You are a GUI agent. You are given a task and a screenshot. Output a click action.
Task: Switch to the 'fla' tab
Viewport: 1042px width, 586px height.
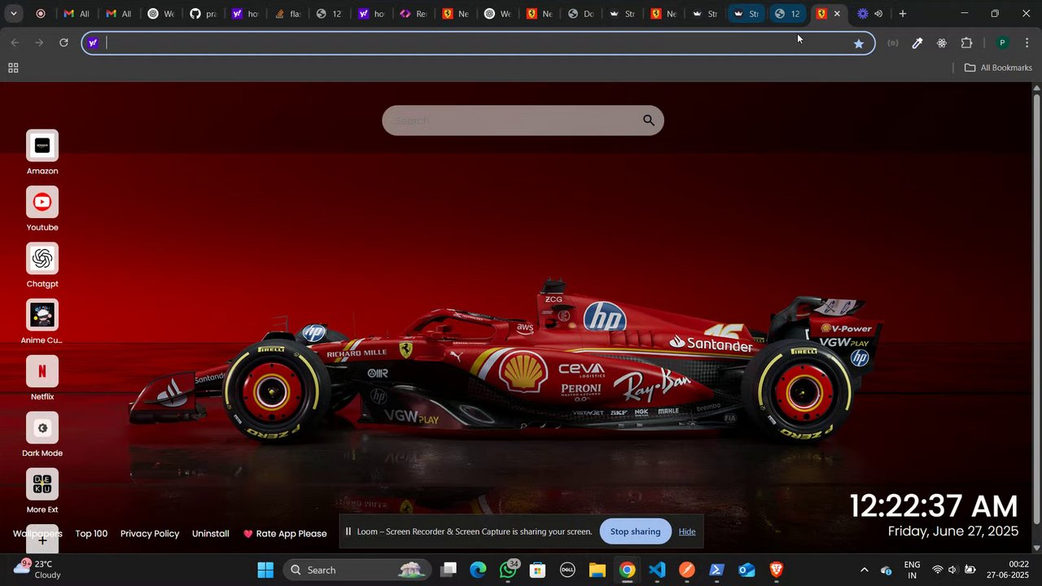tap(287, 13)
